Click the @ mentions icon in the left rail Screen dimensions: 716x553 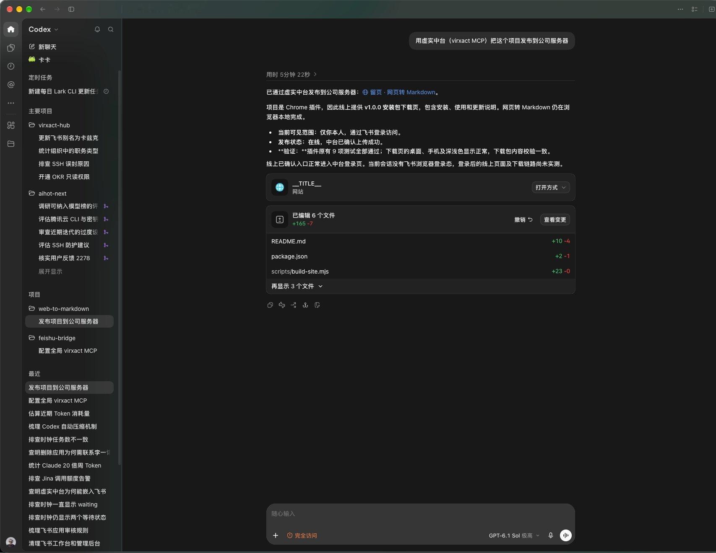tap(11, 85)
